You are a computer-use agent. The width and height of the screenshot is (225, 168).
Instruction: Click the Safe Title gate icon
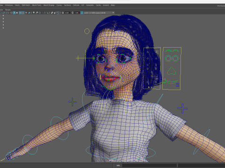[x=7, y=13]
